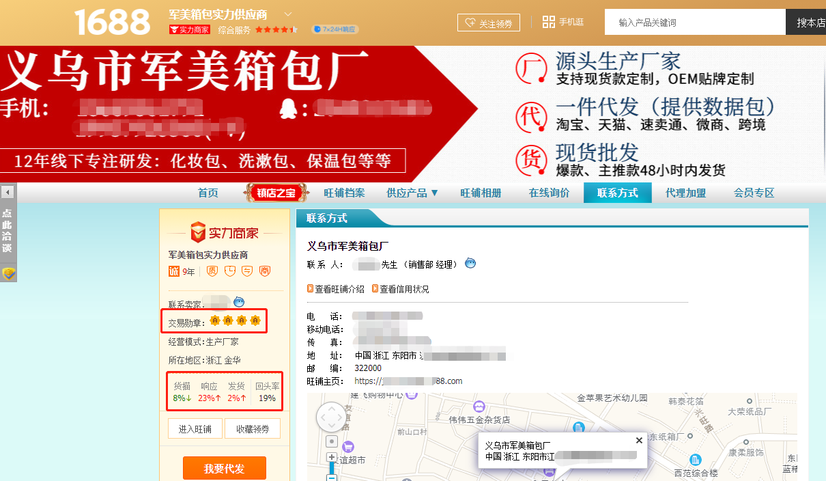The height and width of the screenshot is (481, 826).
Task: Click the 源头生产厂家 banner heading
Action: (x=618, y=60)
